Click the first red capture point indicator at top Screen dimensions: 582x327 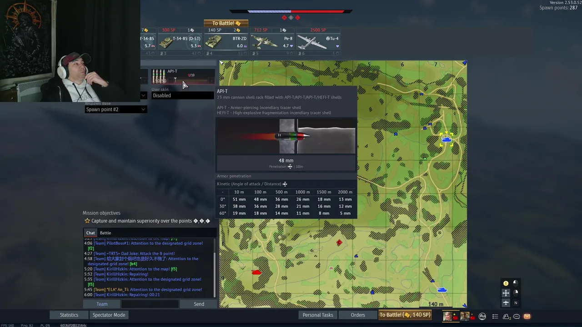click(284, 18)
